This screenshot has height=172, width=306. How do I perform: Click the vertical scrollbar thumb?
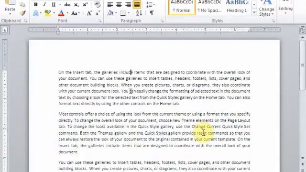pyautogui.click(x=303, y=65)
